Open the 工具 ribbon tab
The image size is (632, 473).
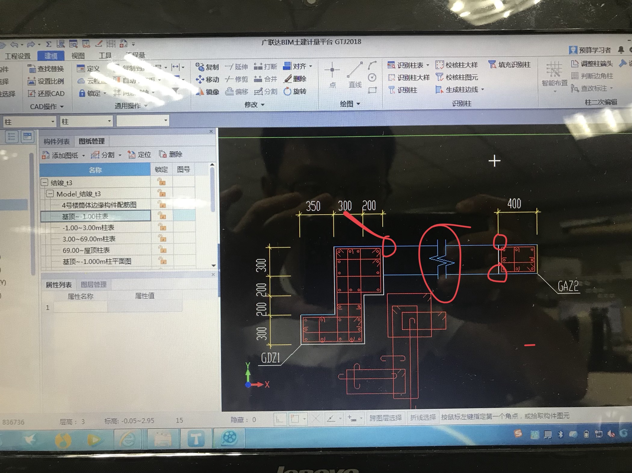[105, 56]
